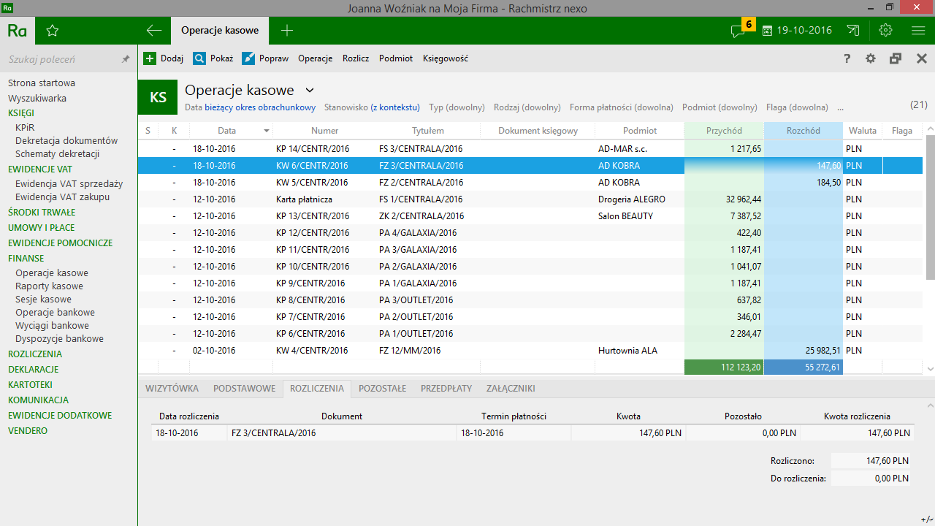Open Raporty kasowe in sidebar
The image size is (935, 526).
[49, 286]
